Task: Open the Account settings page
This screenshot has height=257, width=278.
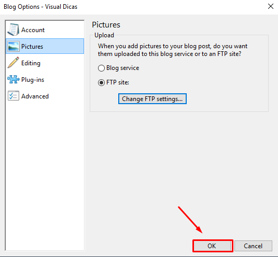Action: (45, 30)
